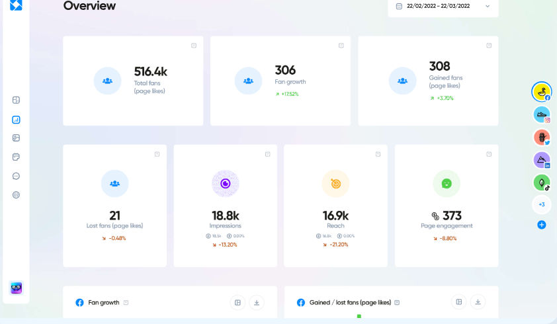Click info icon on Total fans card

tap(194, 46)
